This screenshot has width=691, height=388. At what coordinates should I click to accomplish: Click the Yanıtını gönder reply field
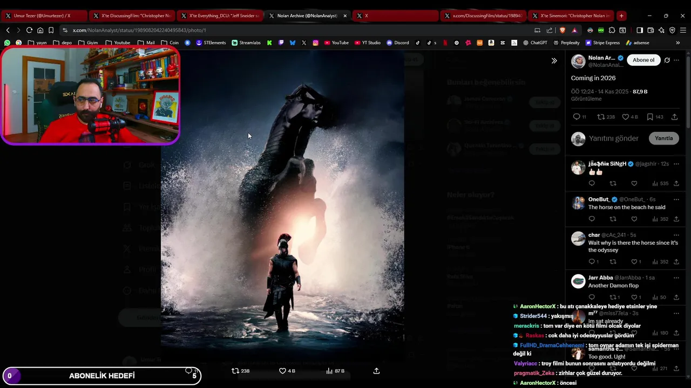pos(614,138)
